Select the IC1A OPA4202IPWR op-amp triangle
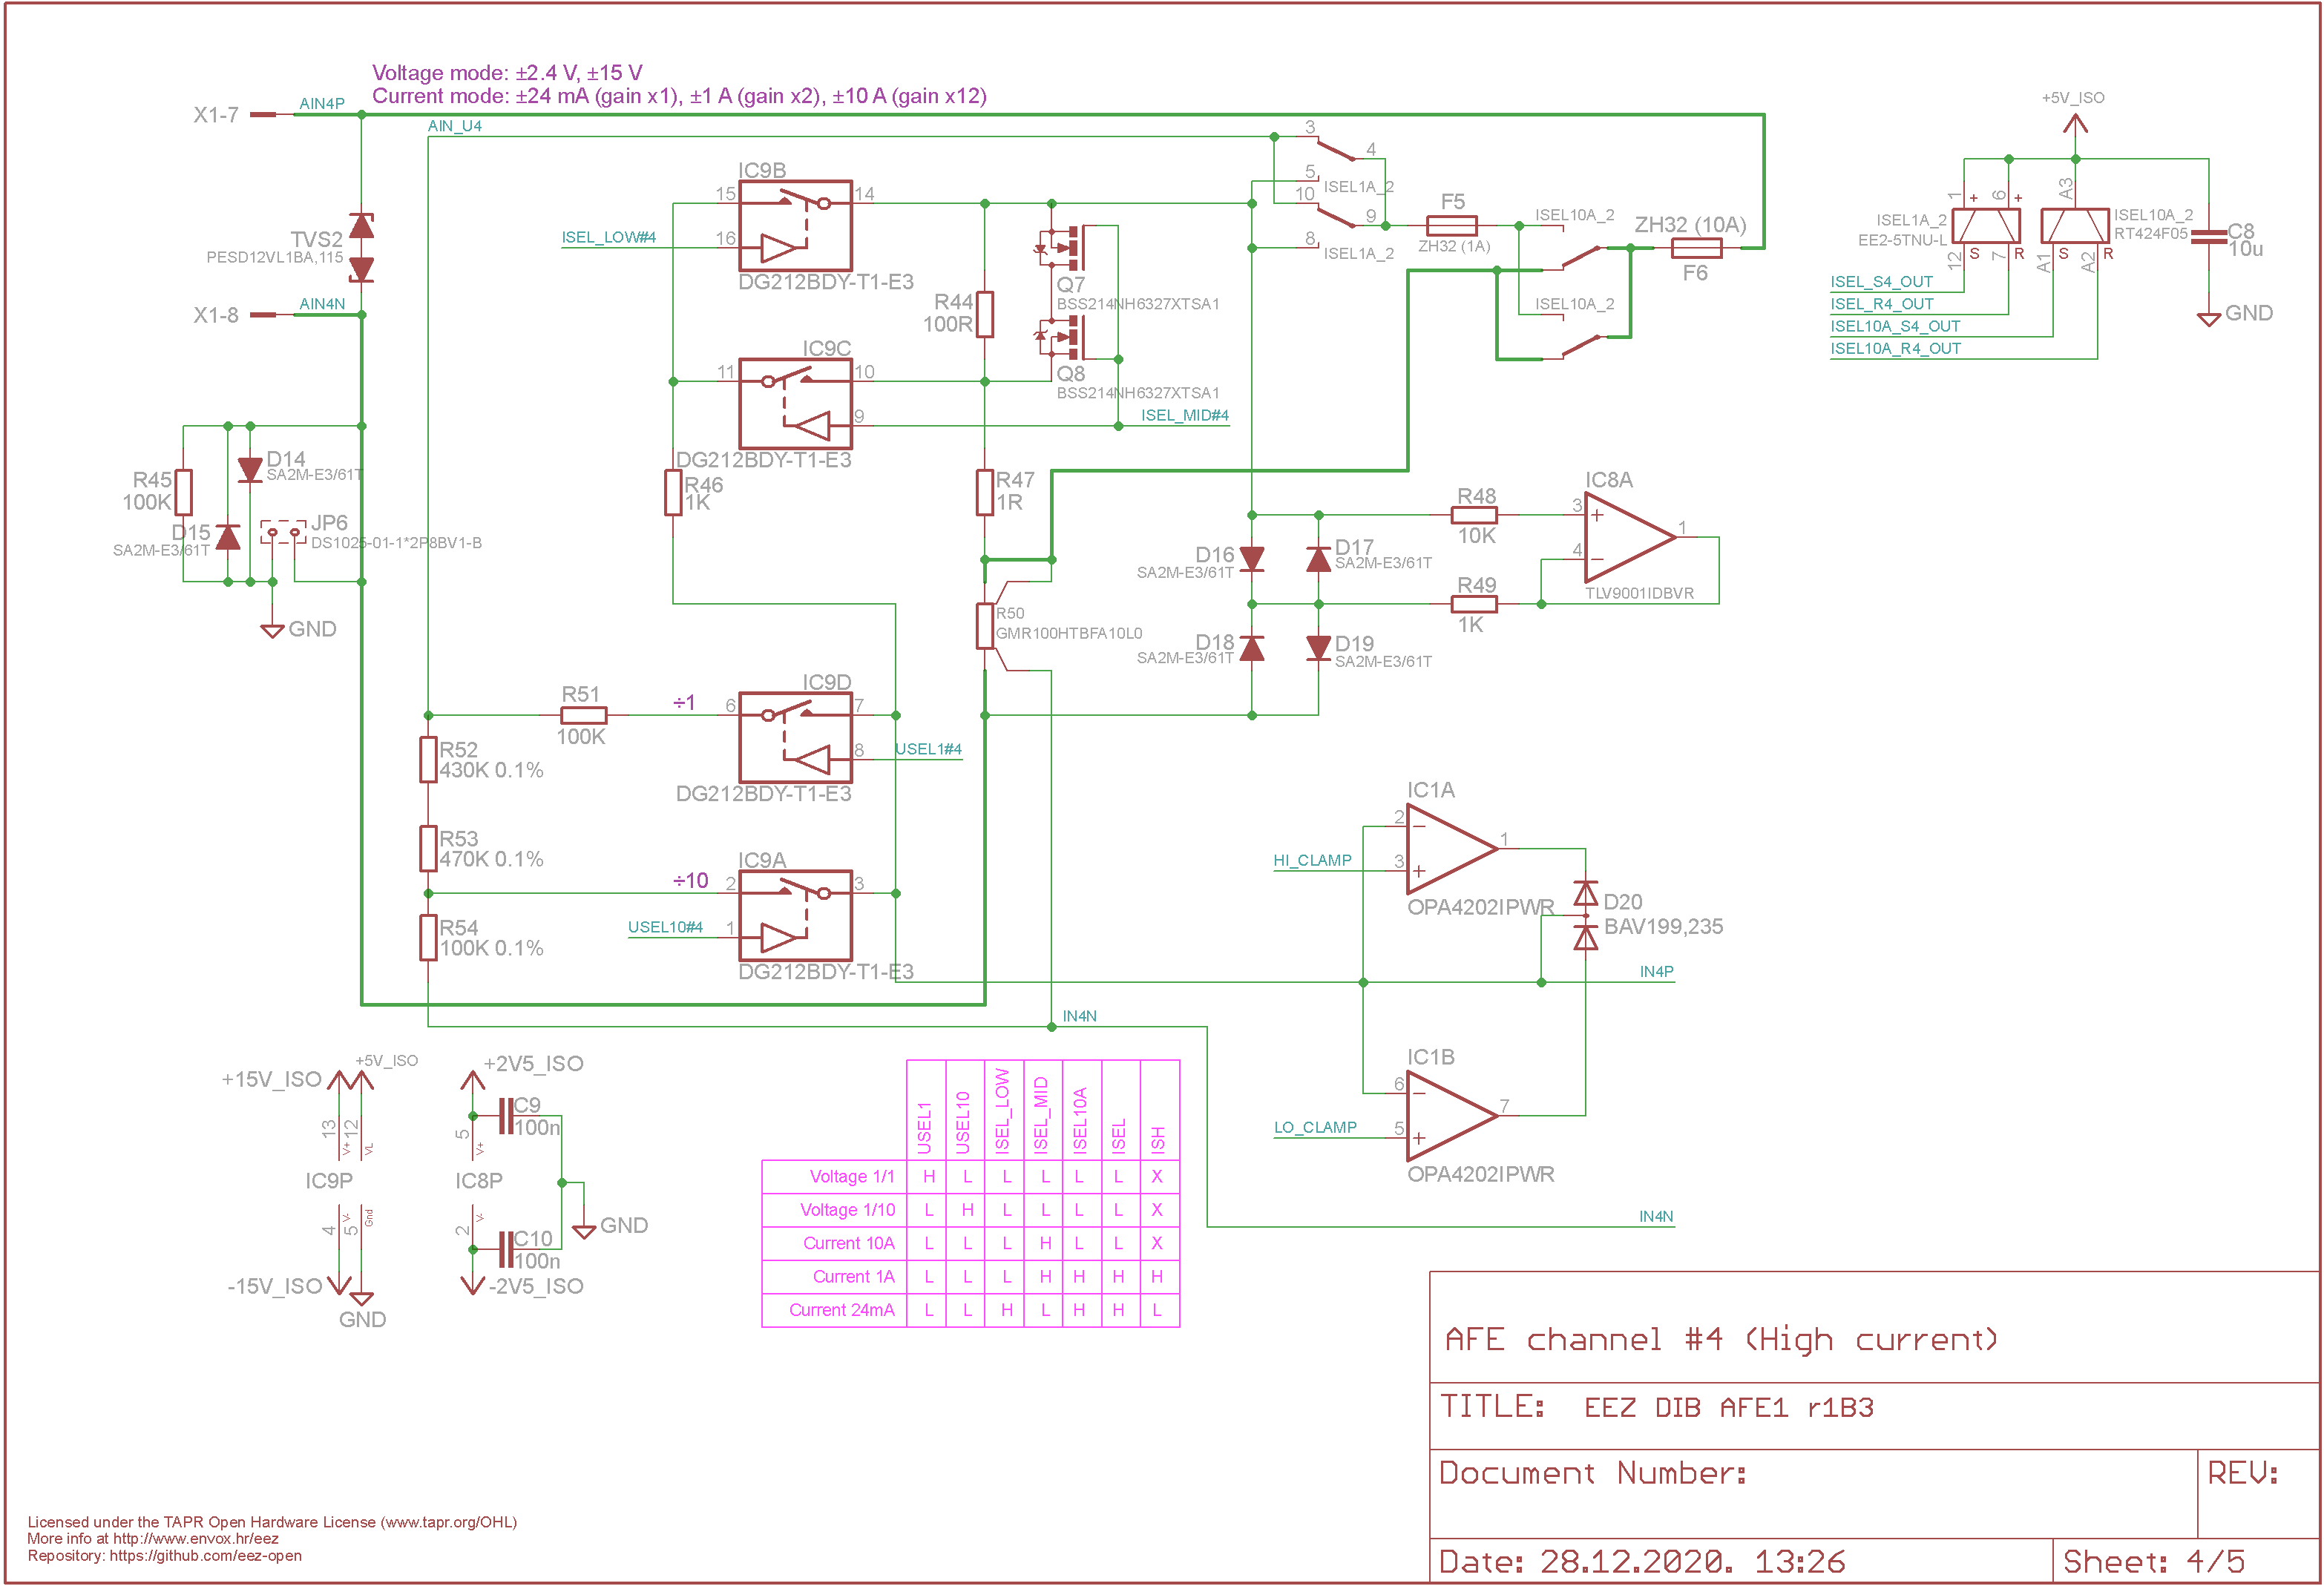 (1452, 849)
